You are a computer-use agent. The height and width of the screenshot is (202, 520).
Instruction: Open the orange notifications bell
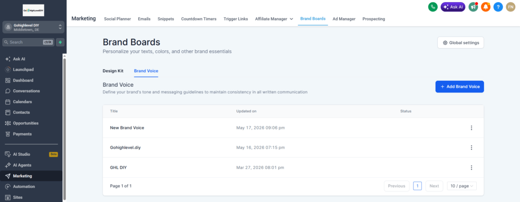[x=485, y=7]
